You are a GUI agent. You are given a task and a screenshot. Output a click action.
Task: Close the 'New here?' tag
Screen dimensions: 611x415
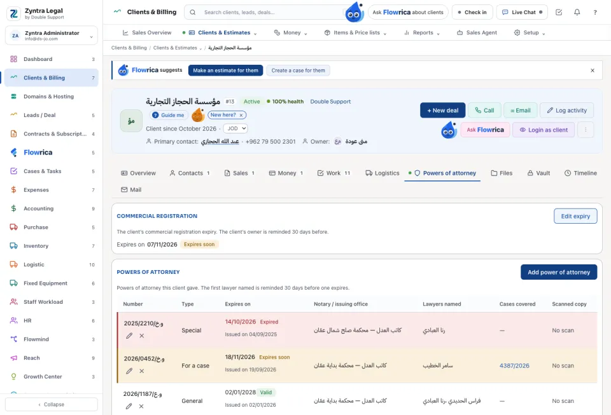tap(241, 115)
